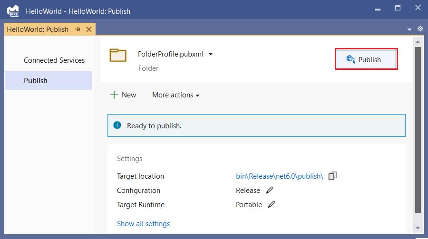Click the scrollbar down arrow
This screenshot has height=239, width=428.
[418, 228]
